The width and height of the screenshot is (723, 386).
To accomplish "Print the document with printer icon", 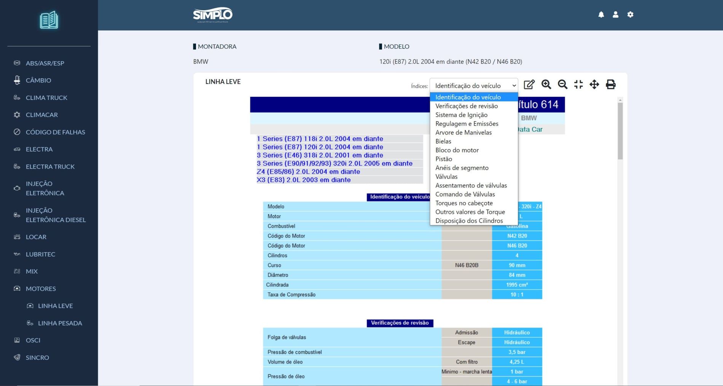I will coord(611,84).
